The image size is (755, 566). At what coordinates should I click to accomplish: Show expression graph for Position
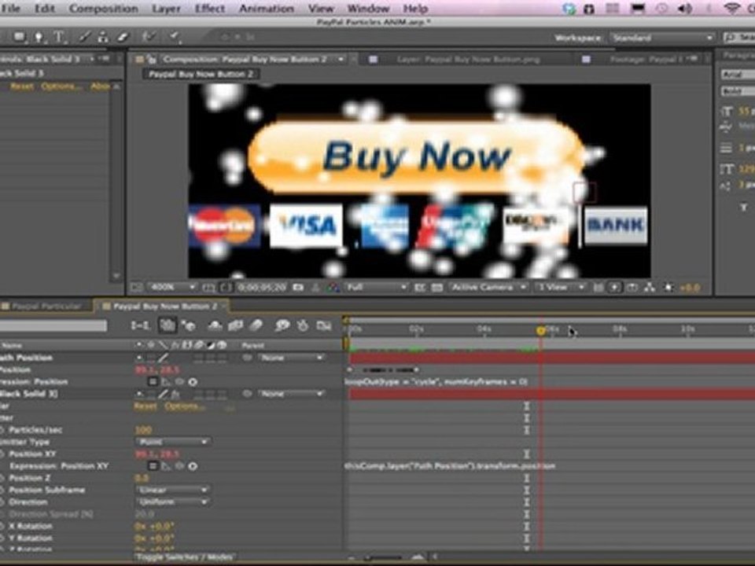click(166, 382)
